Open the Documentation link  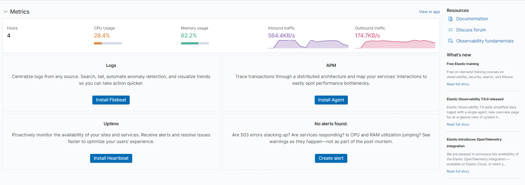pyautogui.click(x=472, y=19)
